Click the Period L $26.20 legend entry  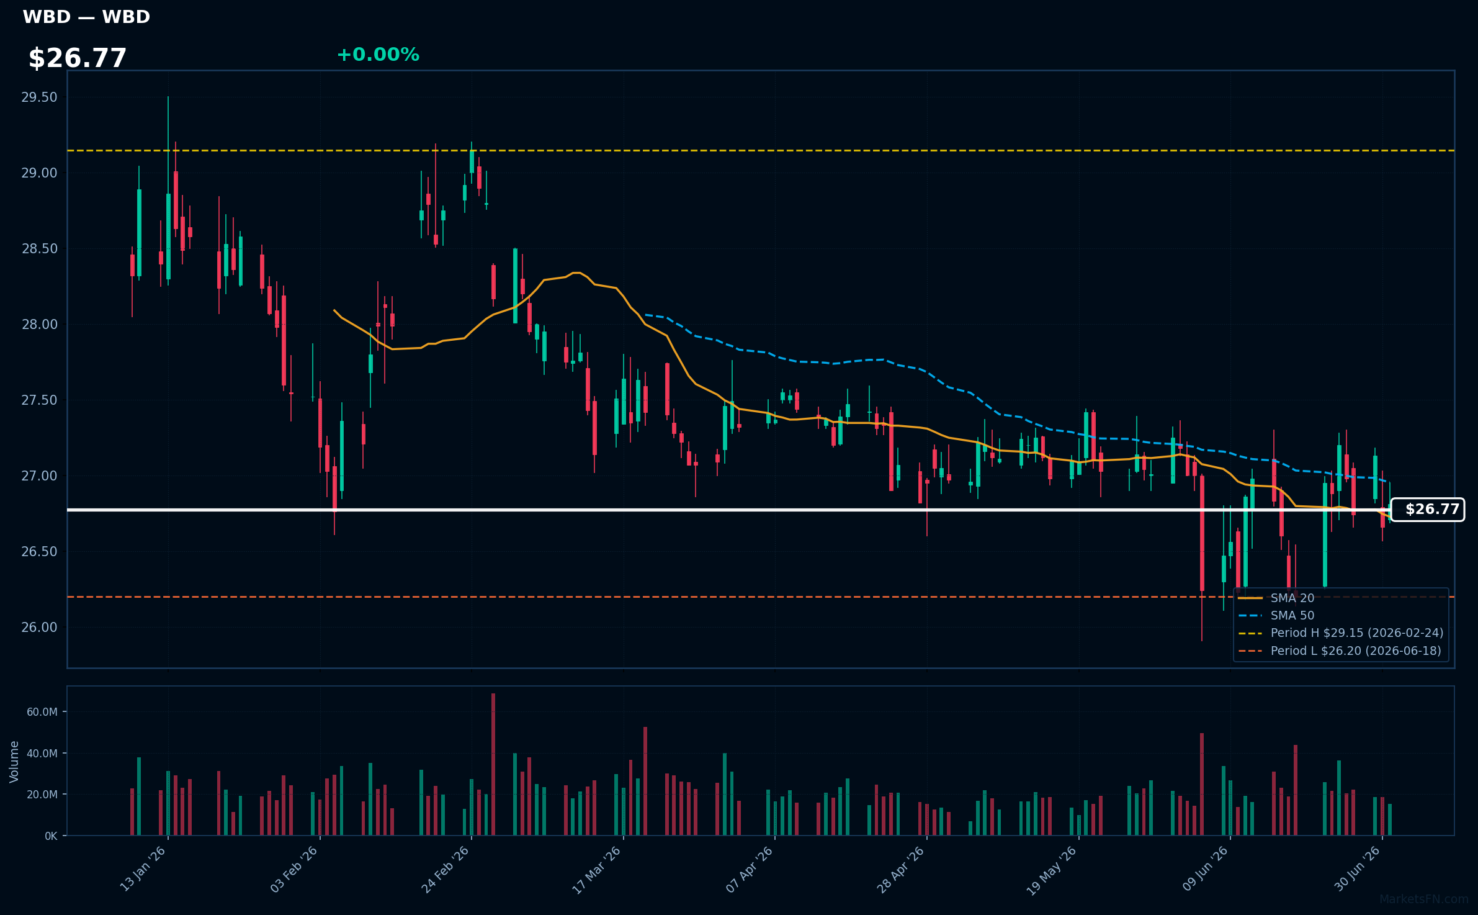1339,651
